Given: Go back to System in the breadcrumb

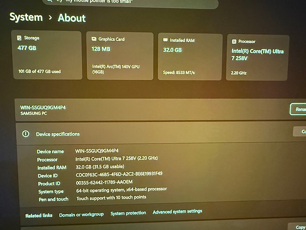Looking at the screenshot, I should click(x=26, y=17).
